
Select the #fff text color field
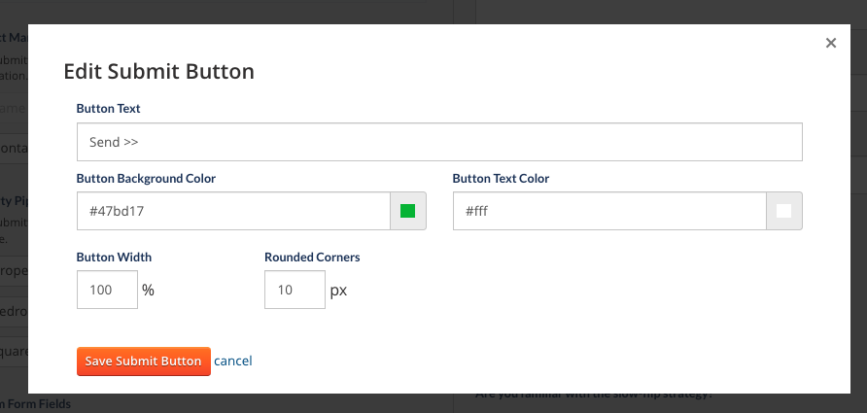point(609,211)
